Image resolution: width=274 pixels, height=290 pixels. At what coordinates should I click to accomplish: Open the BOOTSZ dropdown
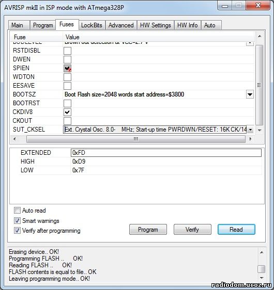click(250, 94)
